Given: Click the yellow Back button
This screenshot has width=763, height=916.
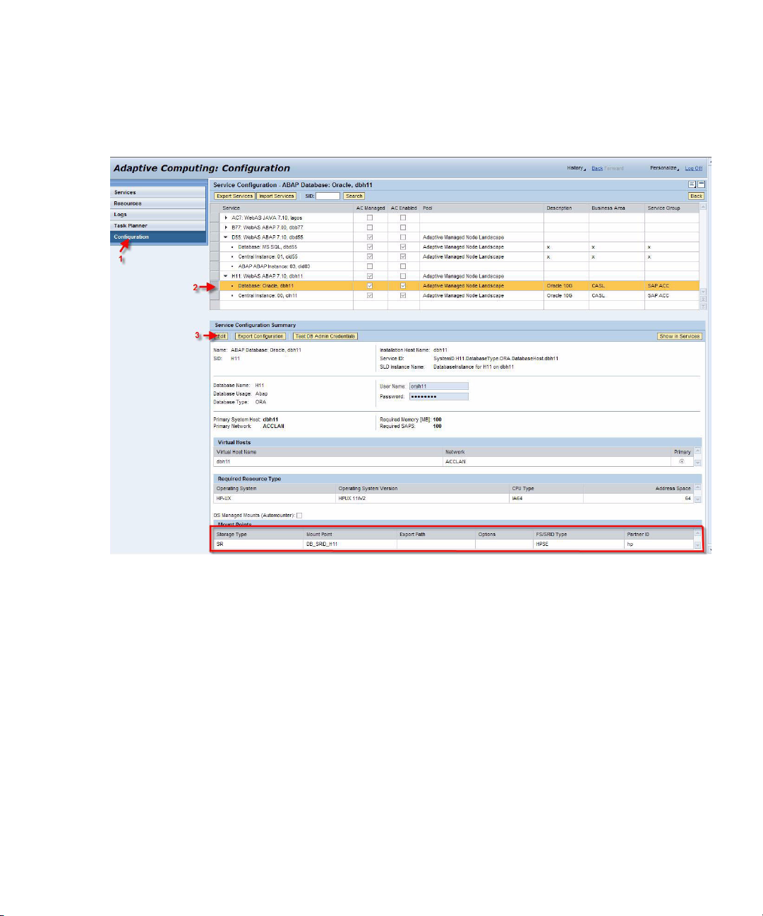Looking at the screenshot, I should tap(696, 196).
